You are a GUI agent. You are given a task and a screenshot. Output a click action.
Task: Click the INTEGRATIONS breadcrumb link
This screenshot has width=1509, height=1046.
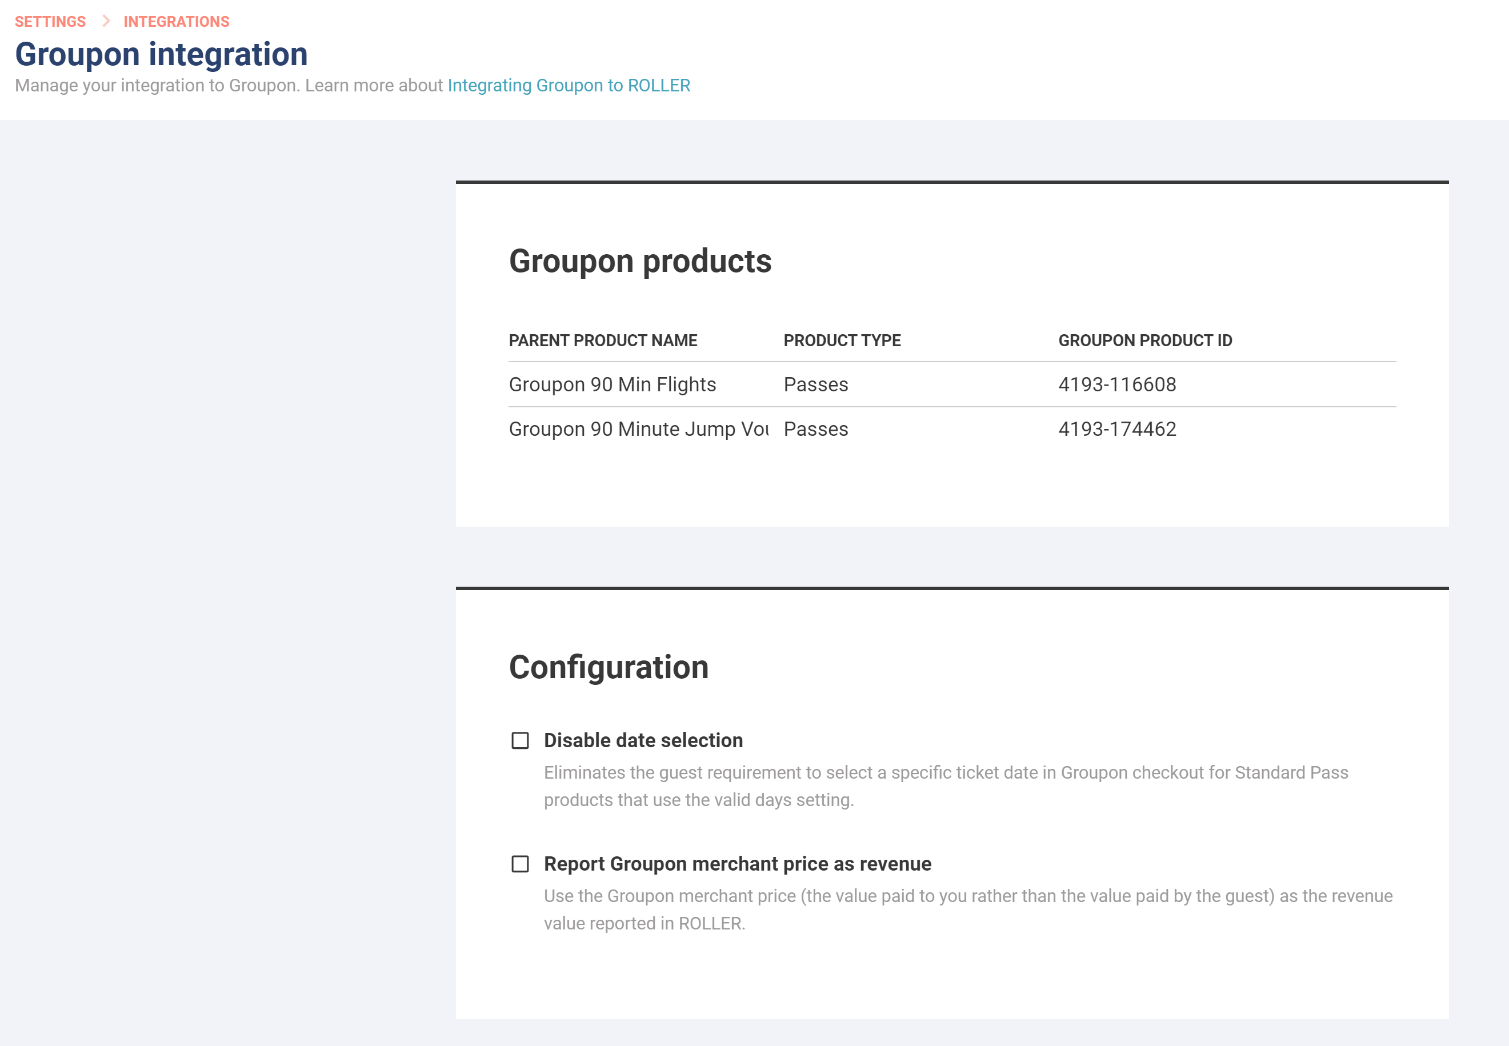[x=177, y=22]
